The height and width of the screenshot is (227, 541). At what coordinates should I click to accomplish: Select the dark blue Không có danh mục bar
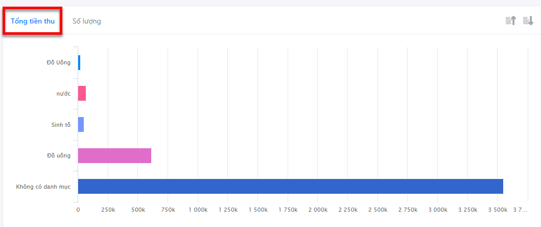291,186
